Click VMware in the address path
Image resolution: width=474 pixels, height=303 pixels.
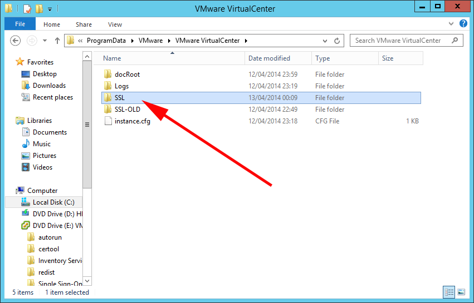(150, 41)
